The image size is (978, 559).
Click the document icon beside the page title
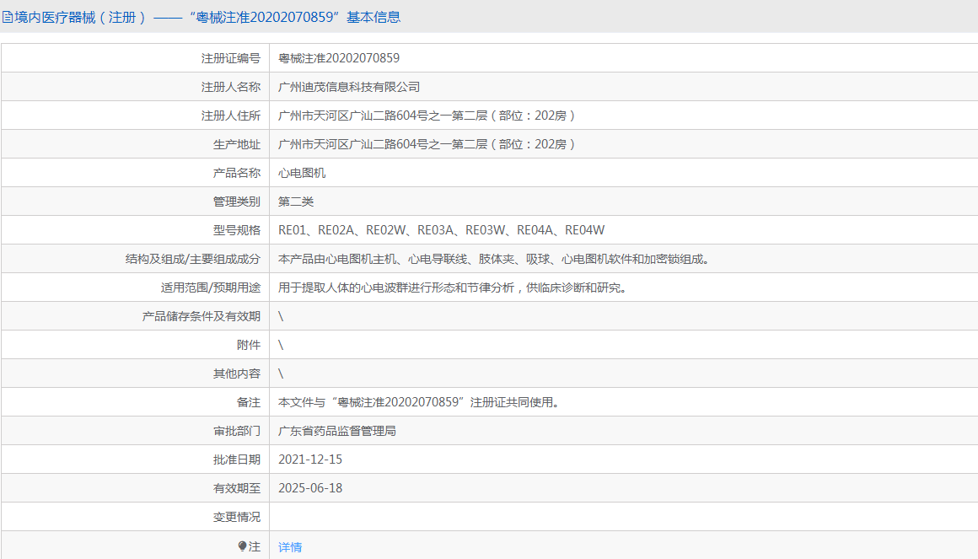click(8, 17)
